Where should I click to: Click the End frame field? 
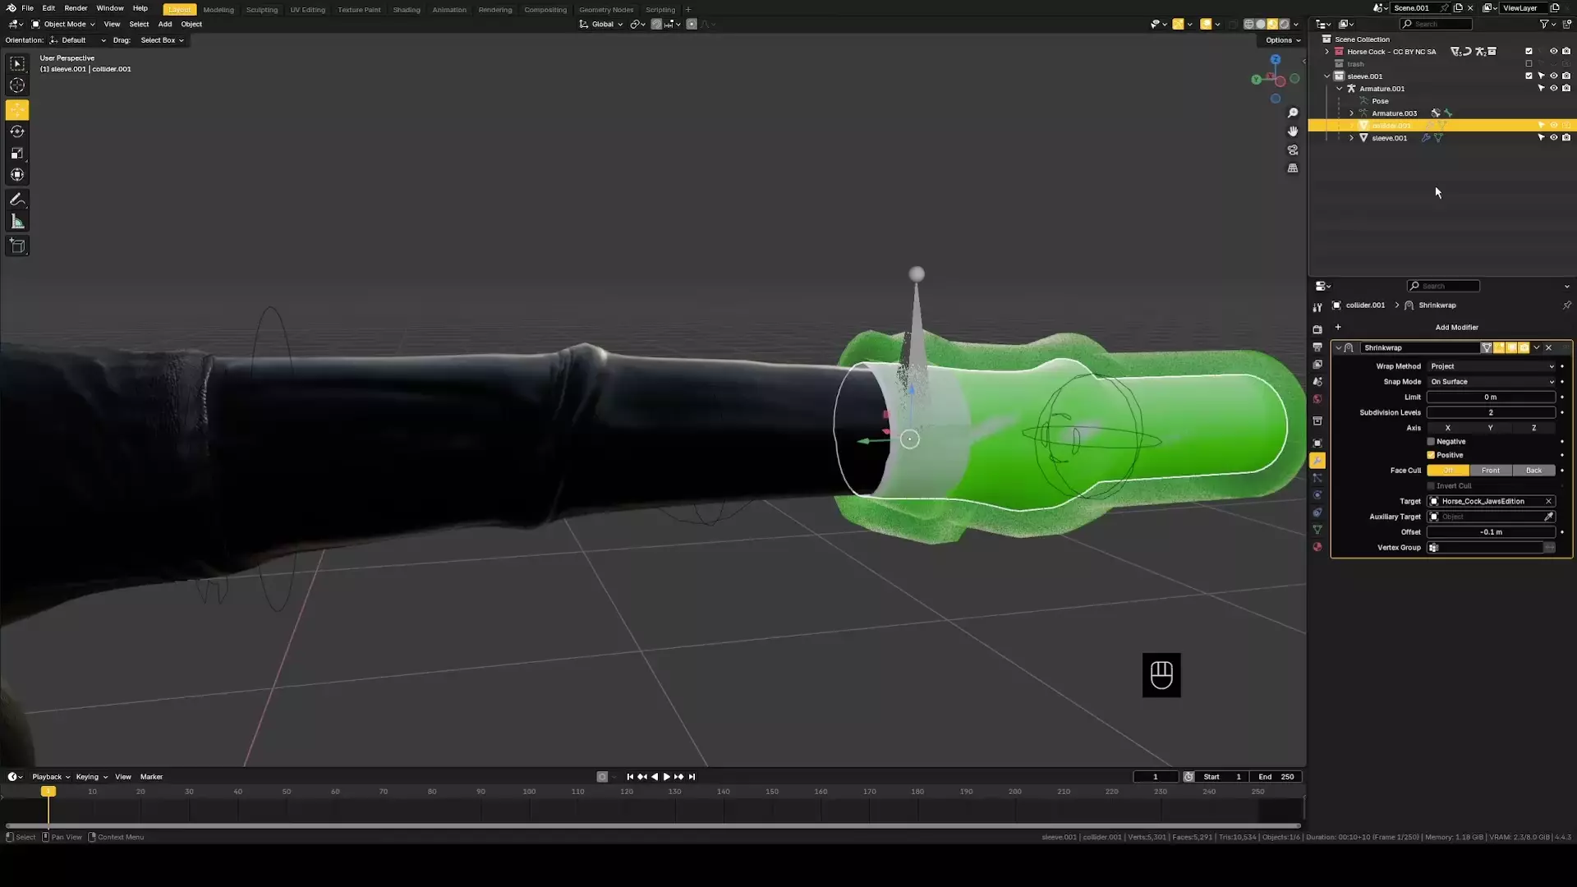pos(1276,777)
